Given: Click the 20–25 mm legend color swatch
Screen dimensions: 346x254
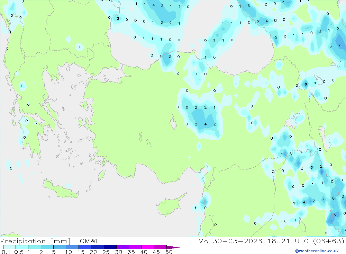Looking at the screenshot, I should (98, 247).
